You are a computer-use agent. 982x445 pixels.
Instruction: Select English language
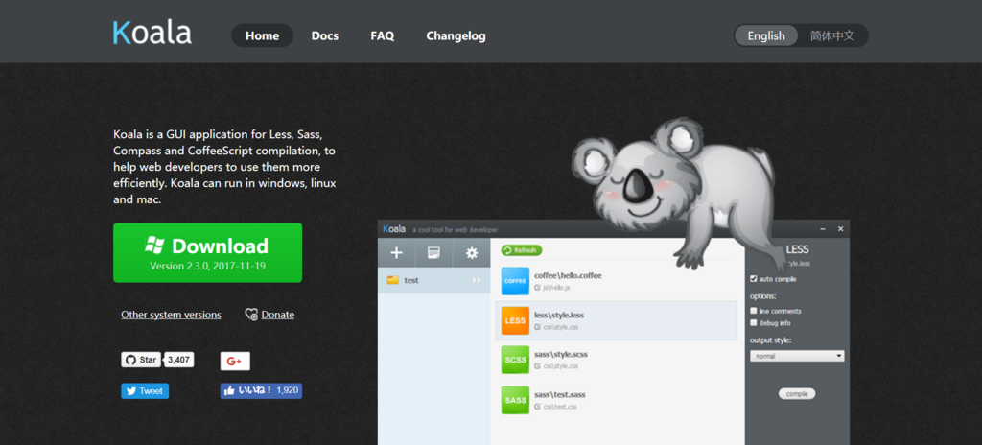766,35
